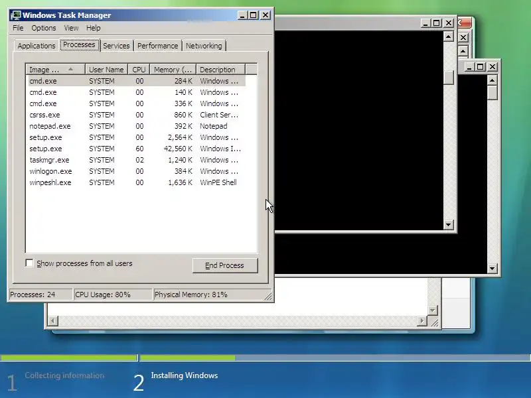Viewport: 531px width, 398px height.
Task: Select the winlogon.exe process
Action: (135, 171)
